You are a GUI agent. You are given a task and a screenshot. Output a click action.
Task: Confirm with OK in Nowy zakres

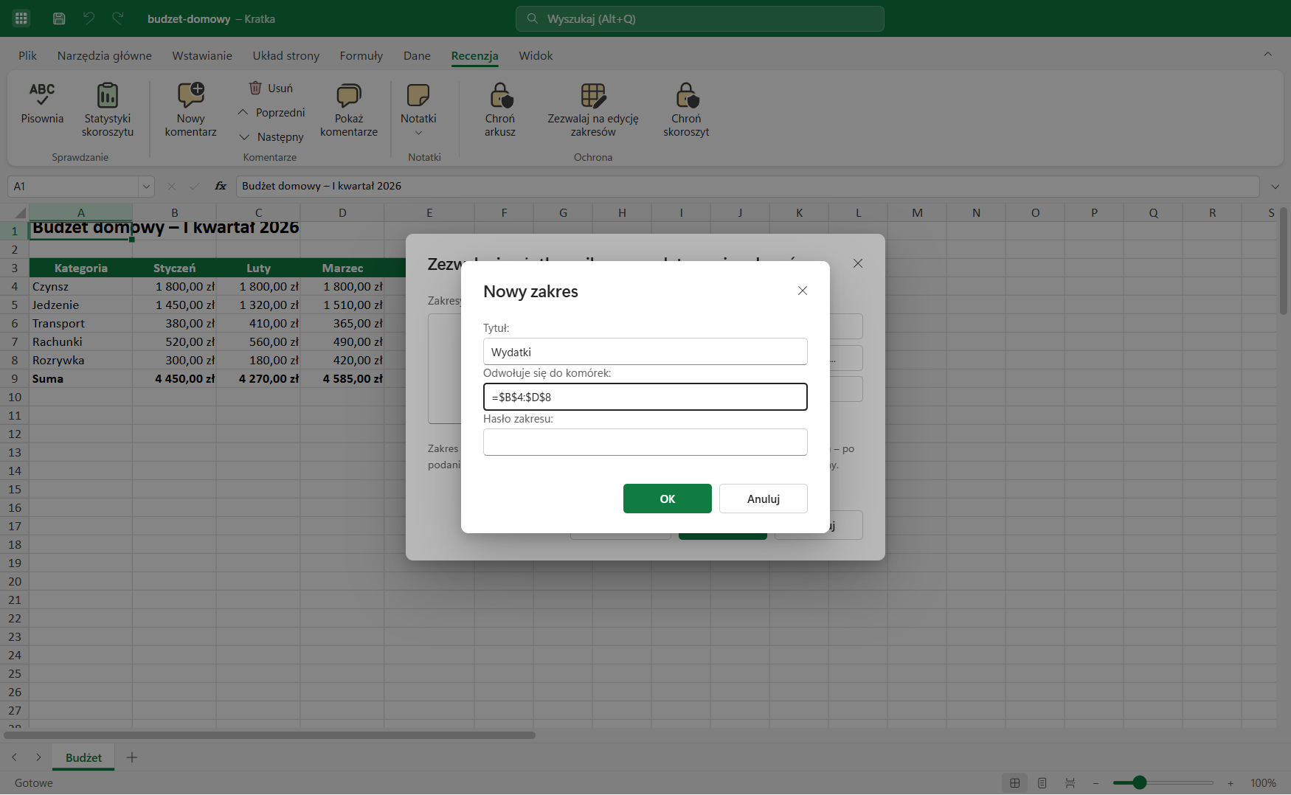[x=668, y=499]
